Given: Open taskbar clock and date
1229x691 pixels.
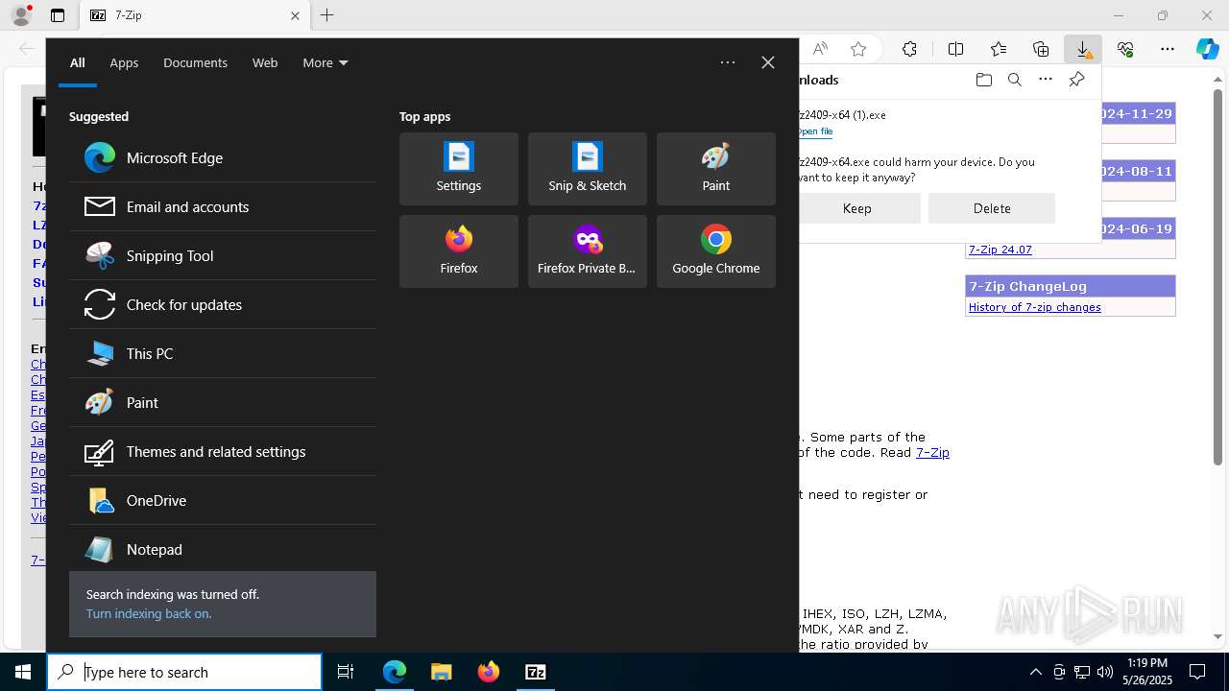Looking at the screenshot, I should pos(1148,672).
